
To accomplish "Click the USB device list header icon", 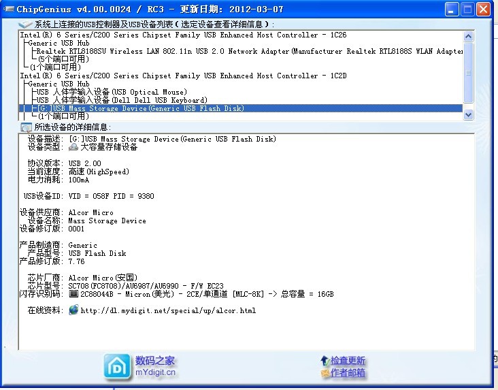I will [25, 25].
